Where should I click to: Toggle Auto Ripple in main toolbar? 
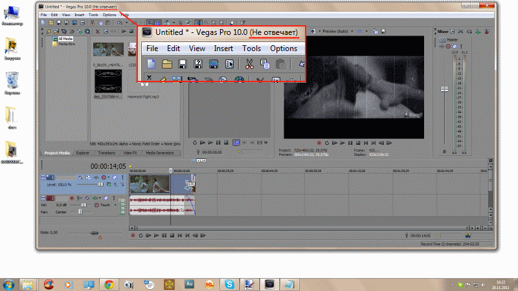[167, 23]
